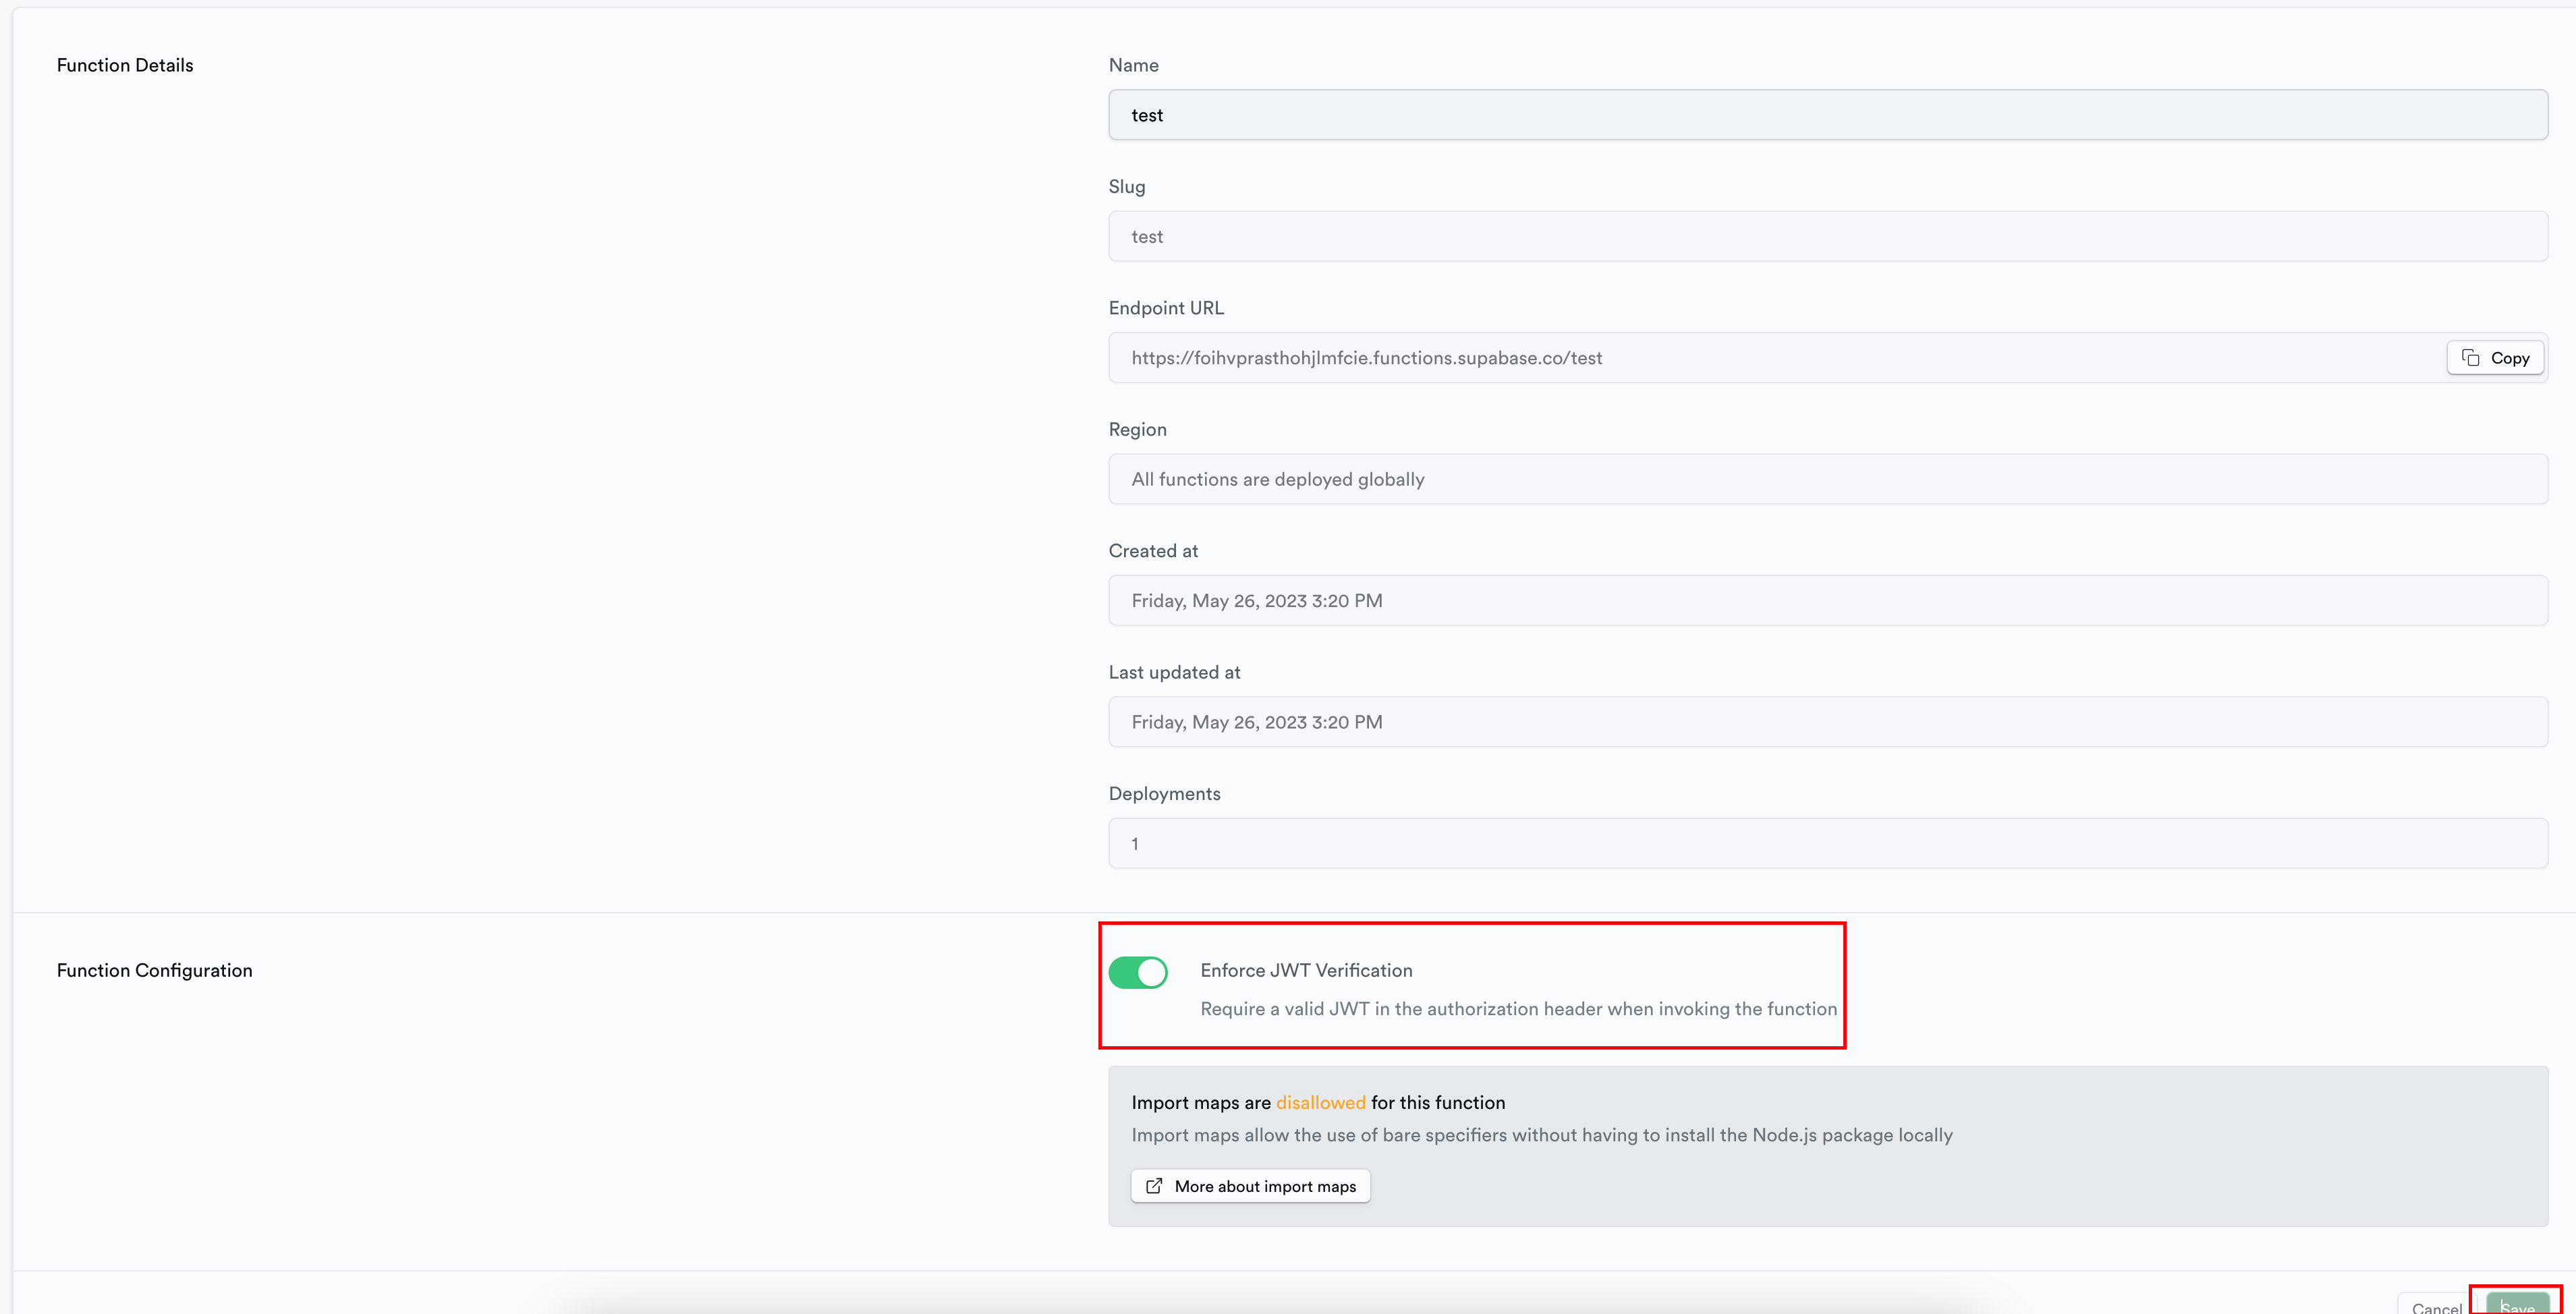
Task: Click the copy icon beside the endpoint URL
Action: point(2470,358)
